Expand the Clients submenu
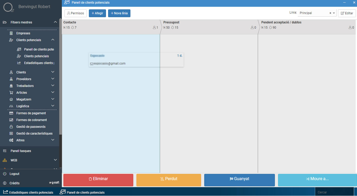This screenshot has width=357, height=196. [x=53, y=72]
